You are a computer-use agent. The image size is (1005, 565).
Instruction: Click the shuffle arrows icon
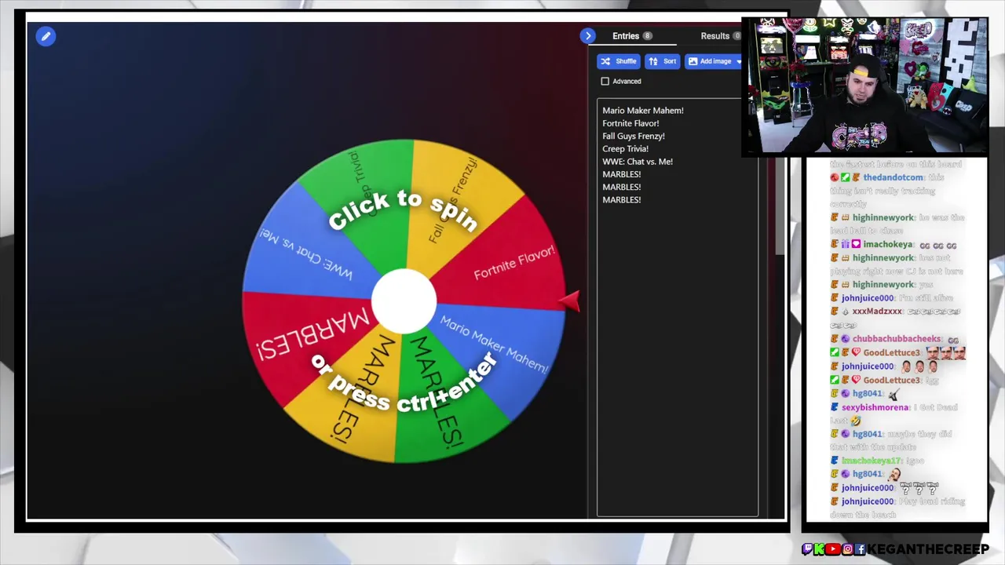coord(605,61)
